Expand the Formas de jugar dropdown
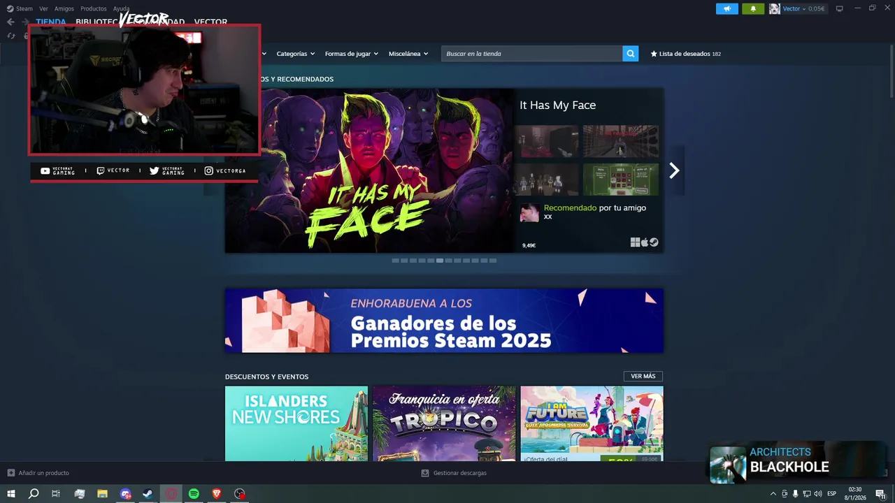 pyautogui.click(x=351, y=54)
